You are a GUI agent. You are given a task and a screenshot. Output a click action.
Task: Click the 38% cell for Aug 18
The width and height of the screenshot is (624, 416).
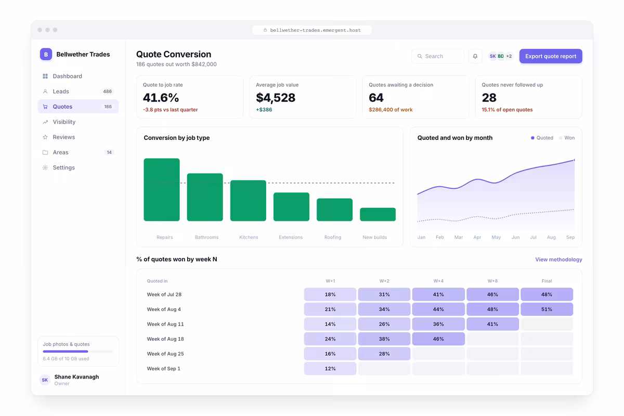pyautogui.click(x=384, y=339)
